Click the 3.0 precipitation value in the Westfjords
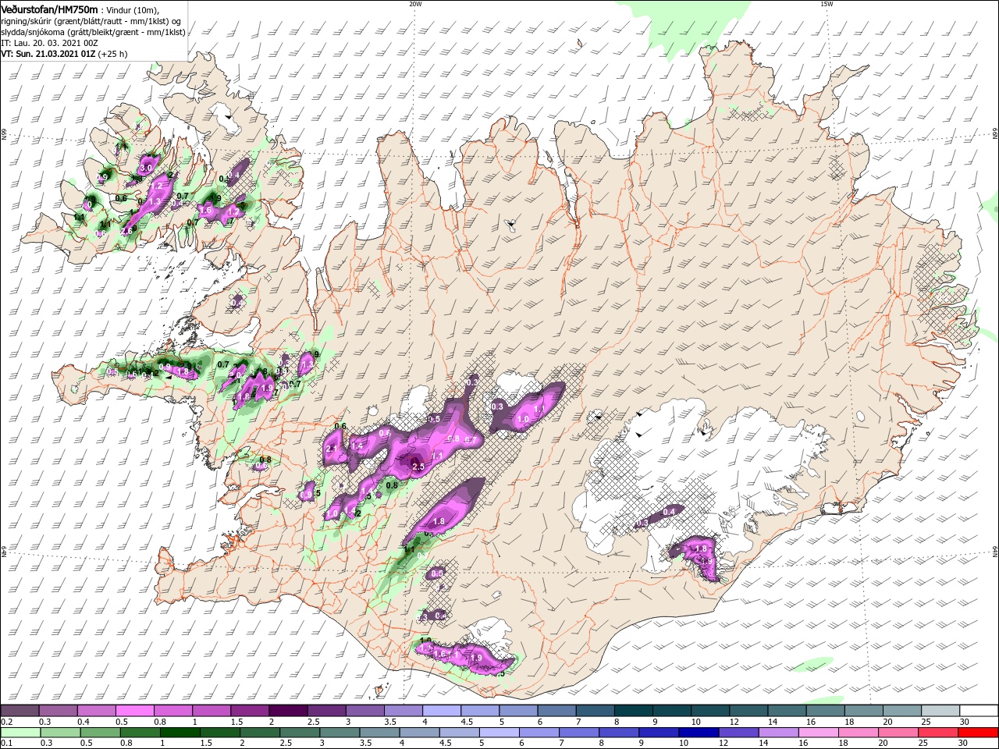This screenshot has width=999, height=749. click(145, 168)
